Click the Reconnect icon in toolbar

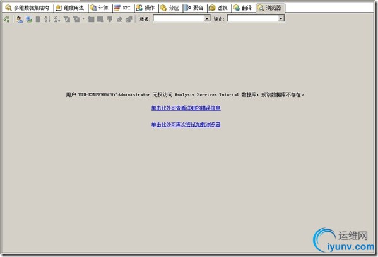pos(29,20)
